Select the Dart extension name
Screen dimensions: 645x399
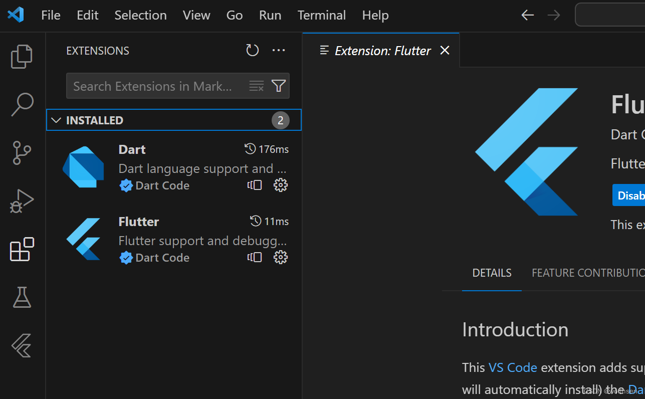pos(132,149)
